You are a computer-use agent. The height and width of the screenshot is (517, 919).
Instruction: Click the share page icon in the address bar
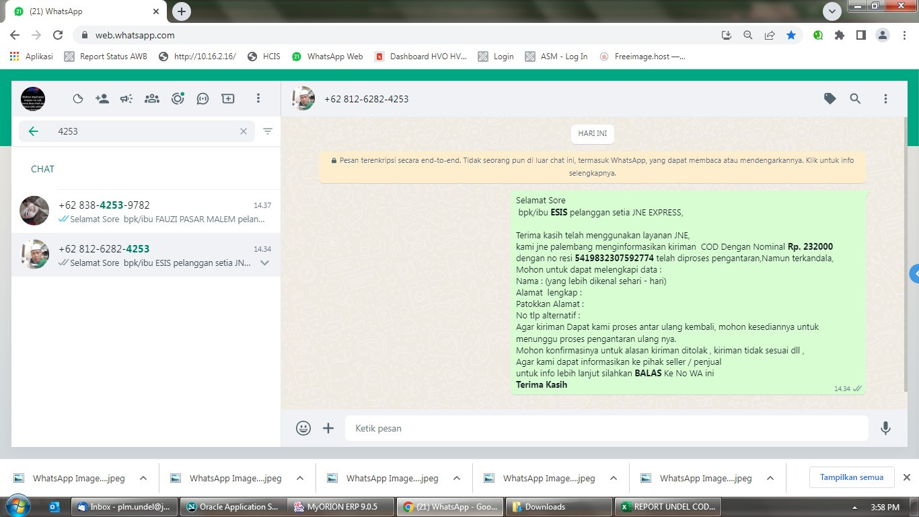[770, 35]
